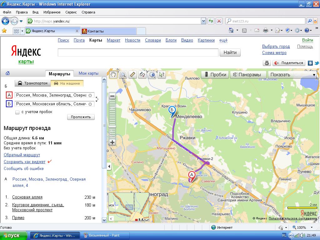Open the Избранное menu
The image size is (320, 240).
tap(52, 12)
